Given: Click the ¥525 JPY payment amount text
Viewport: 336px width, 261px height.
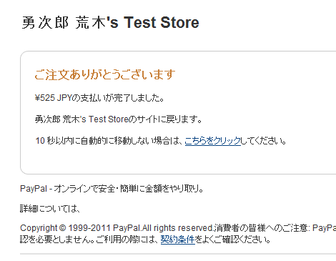Looking at the screenshot, I should (x=53, y=98).
